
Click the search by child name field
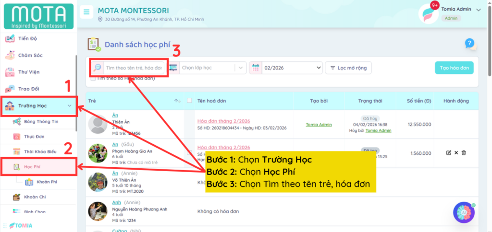tap(134, 68)
